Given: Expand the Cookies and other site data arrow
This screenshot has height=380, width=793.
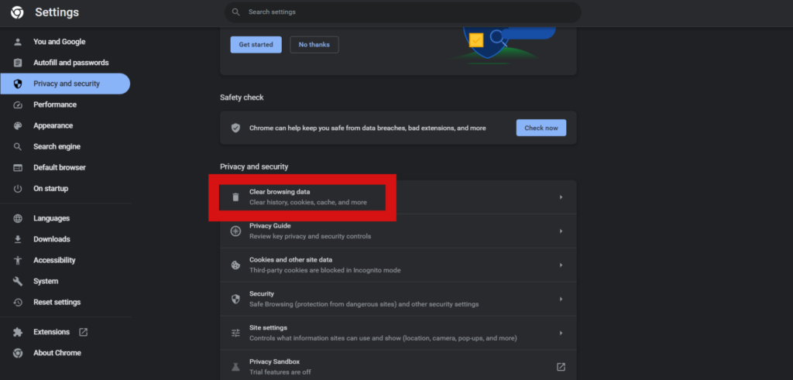Looking at the screenshot, I should pos(561,265).
